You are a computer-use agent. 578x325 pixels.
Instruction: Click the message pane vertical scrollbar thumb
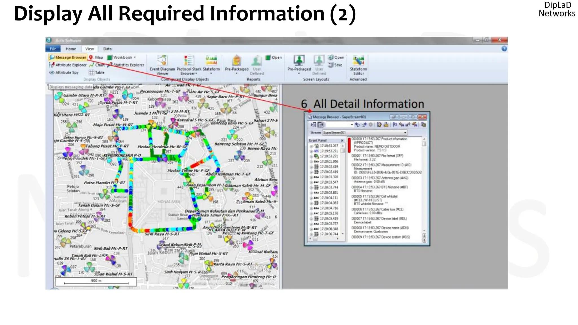(x=424, y=144)
